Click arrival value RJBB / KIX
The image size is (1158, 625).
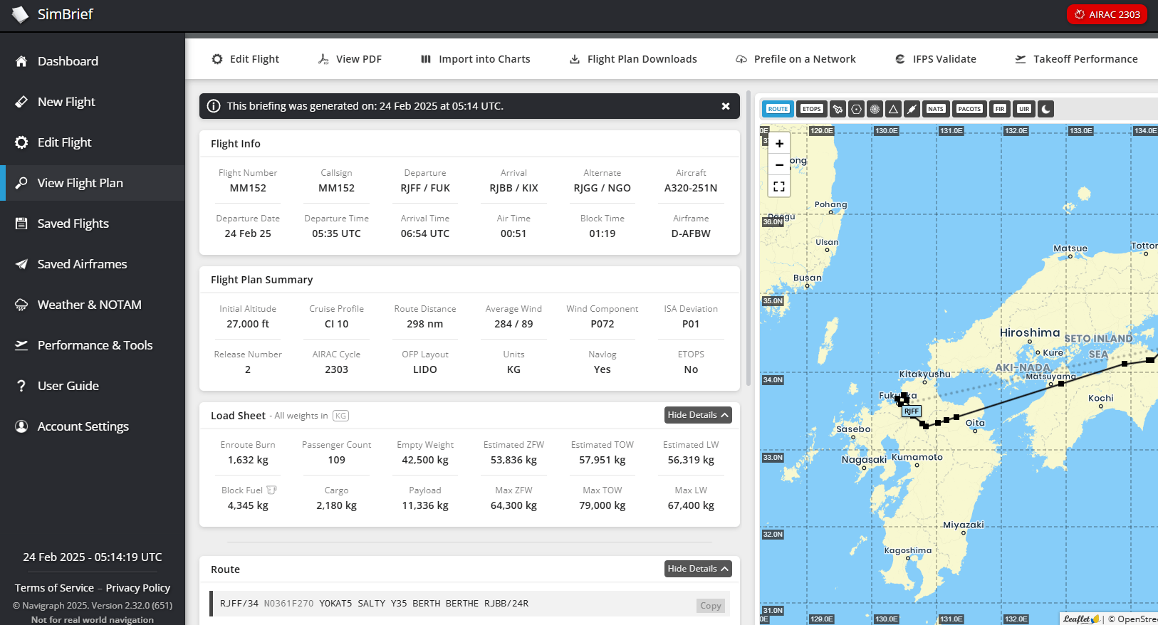tap(513, 188)
